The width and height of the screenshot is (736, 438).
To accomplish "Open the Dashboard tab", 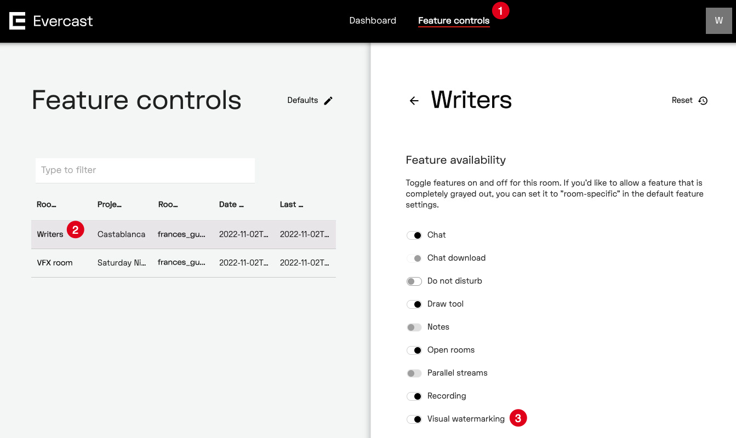I will (x=373, y=21).
